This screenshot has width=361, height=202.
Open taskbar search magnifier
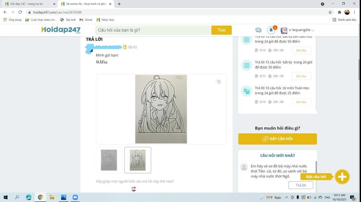point(17,197)
